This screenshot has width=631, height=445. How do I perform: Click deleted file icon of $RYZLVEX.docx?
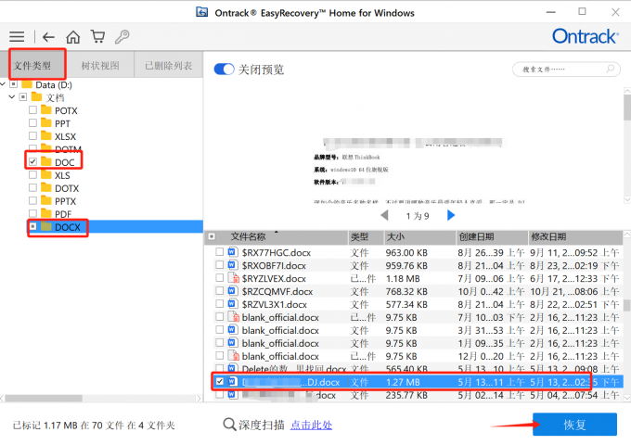click(x=234, y=278)
